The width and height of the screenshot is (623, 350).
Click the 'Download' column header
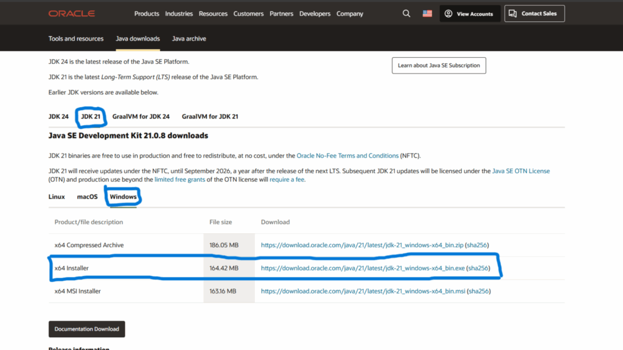tap(276, 222)
